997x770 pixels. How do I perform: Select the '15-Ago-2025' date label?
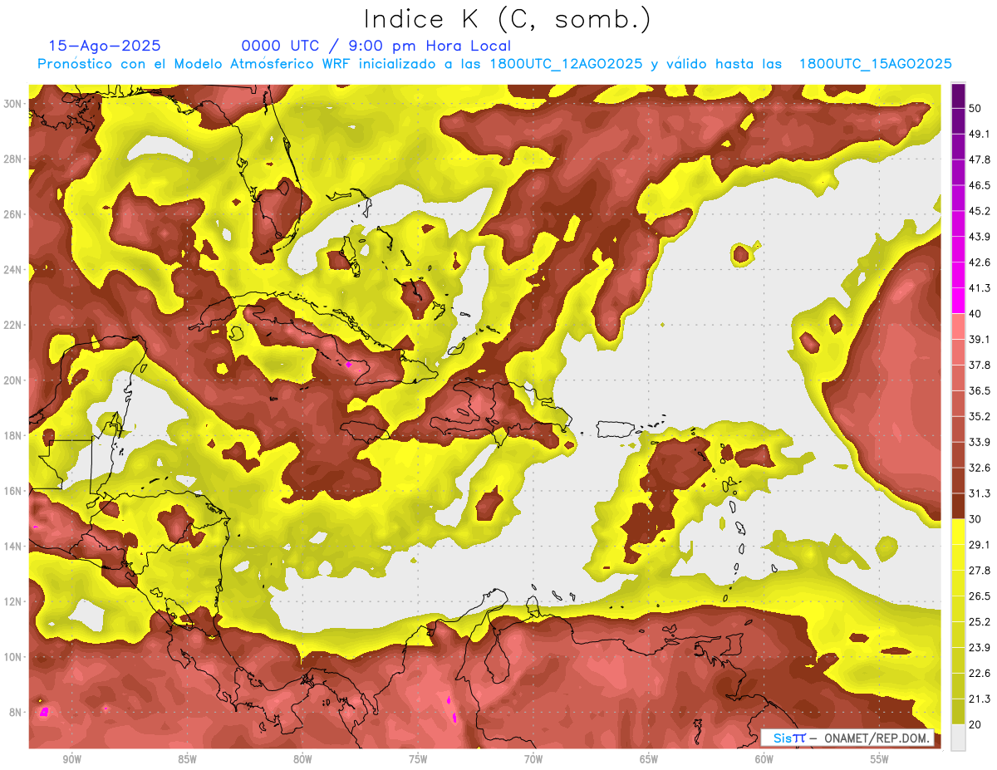[x=105, y=46]
